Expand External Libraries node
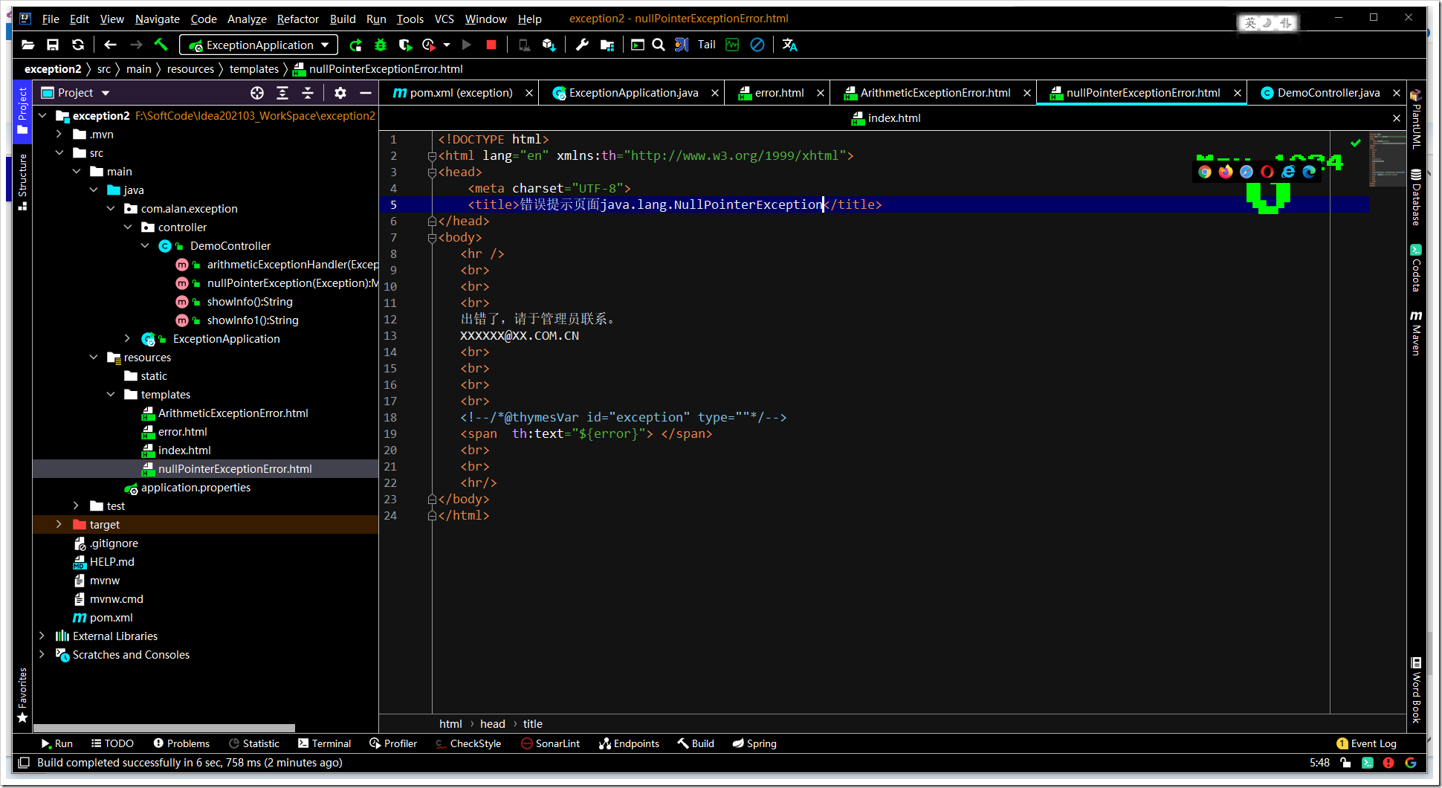Screen dimensions: 1442x788 click(x=42, y=636)
